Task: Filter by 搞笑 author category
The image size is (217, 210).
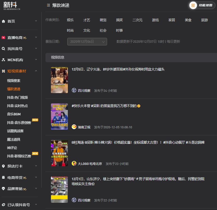Action: pyautogui.click(x=120, y=20)
